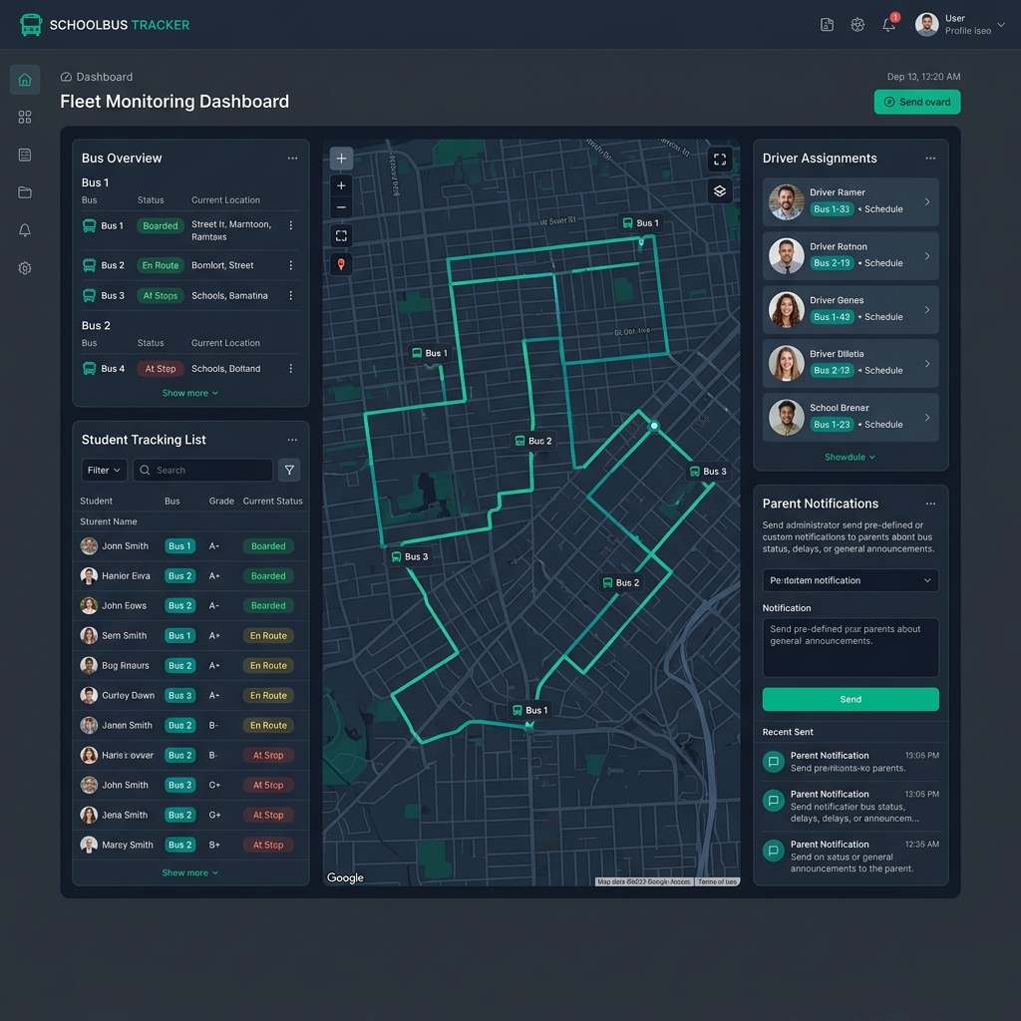This screenshot has height=1021, width=1021.
Task: Open the Bus Overview three-dot menu
Action: click(292, 159)
